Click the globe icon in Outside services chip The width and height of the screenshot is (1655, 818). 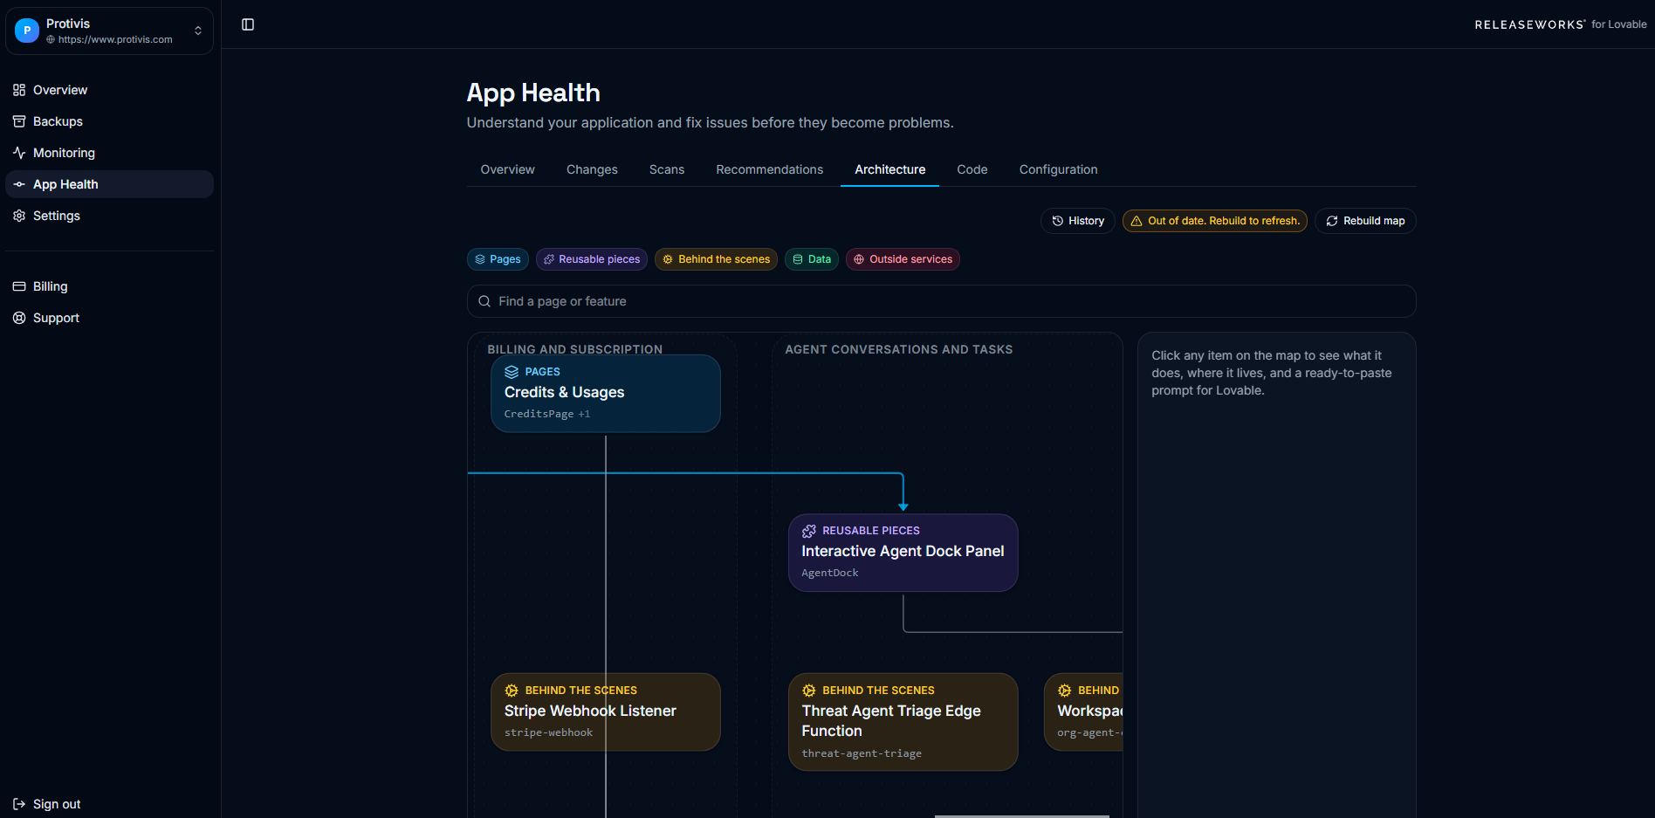[x=859, y=259]
